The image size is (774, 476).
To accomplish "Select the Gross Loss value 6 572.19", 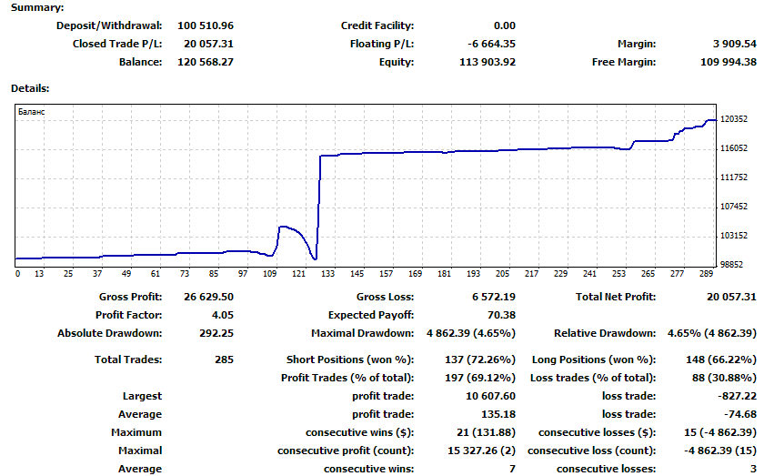I will [494, 297].
